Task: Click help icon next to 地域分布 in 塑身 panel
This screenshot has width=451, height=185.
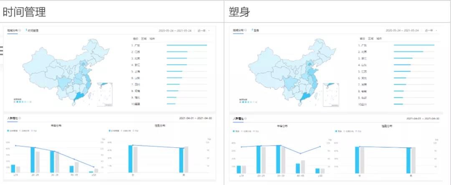Action: click(x=246, y=30)
